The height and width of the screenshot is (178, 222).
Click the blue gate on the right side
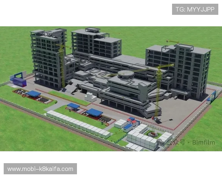coord(211,96)
